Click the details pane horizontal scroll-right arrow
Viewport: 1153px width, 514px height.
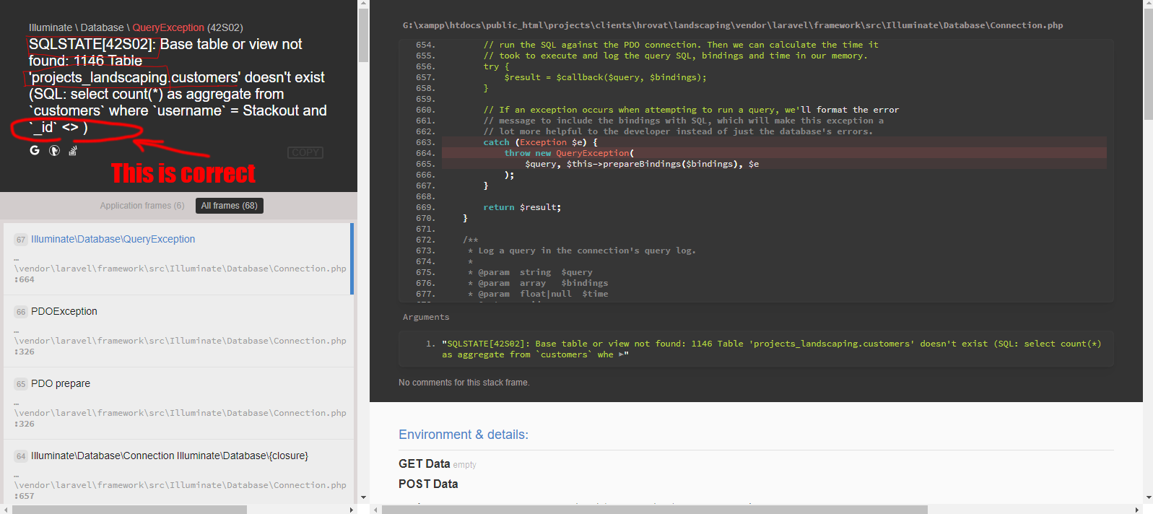[1136, 509]
